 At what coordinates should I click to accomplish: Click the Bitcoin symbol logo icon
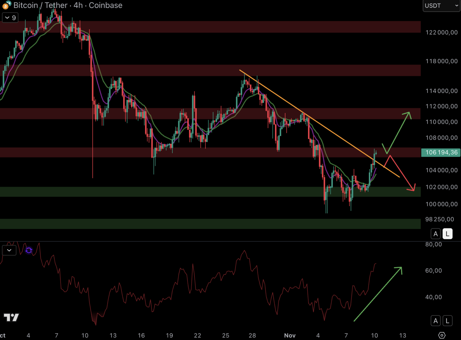6,5
